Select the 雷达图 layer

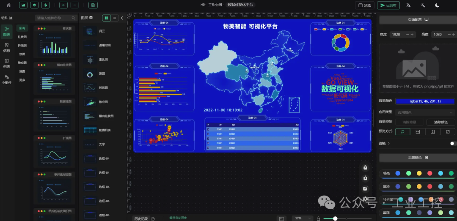[x=102, y=60]
